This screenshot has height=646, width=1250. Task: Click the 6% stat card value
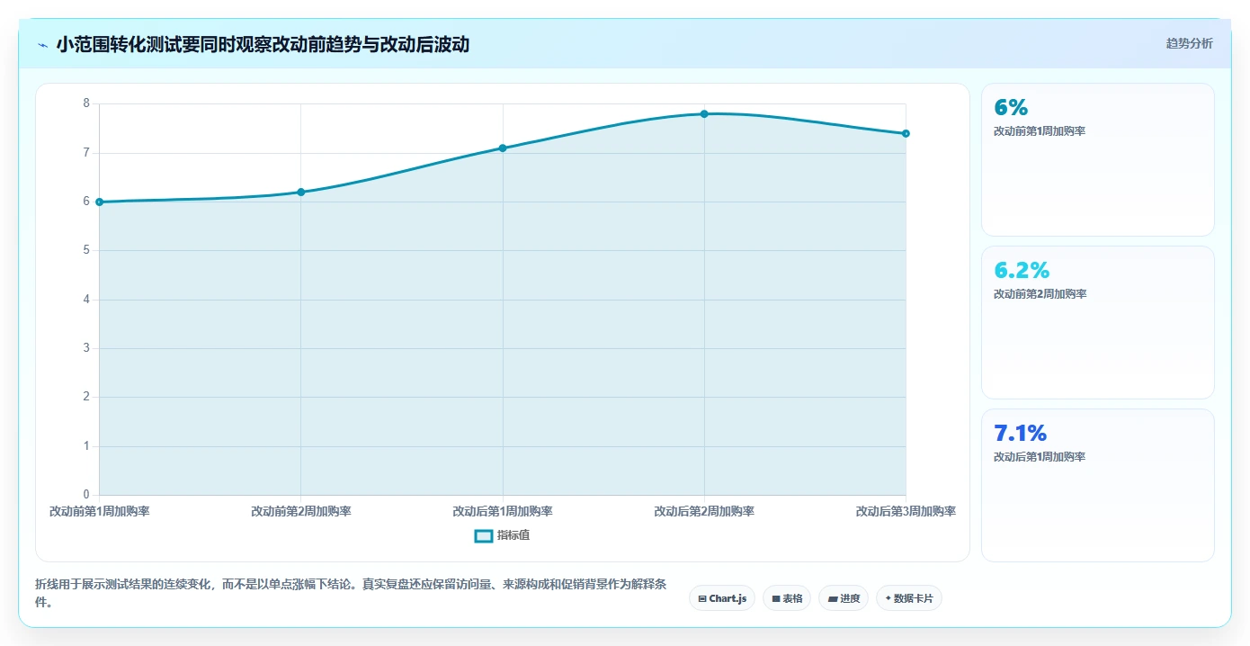pos(1011,108)
